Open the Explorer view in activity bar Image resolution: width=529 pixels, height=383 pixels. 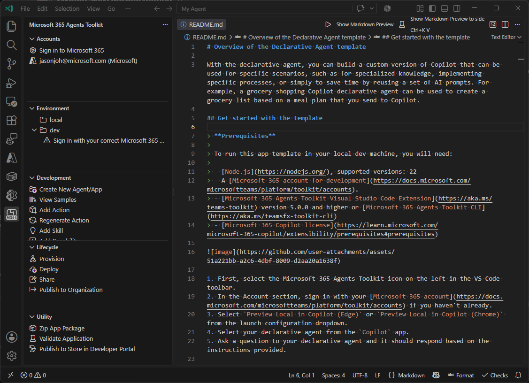tap(11, 26)
